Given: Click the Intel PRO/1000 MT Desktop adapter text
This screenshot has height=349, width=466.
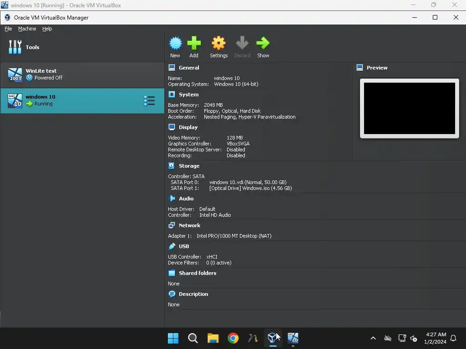Looking at the screenshot, I should click(x=234, y=236).
